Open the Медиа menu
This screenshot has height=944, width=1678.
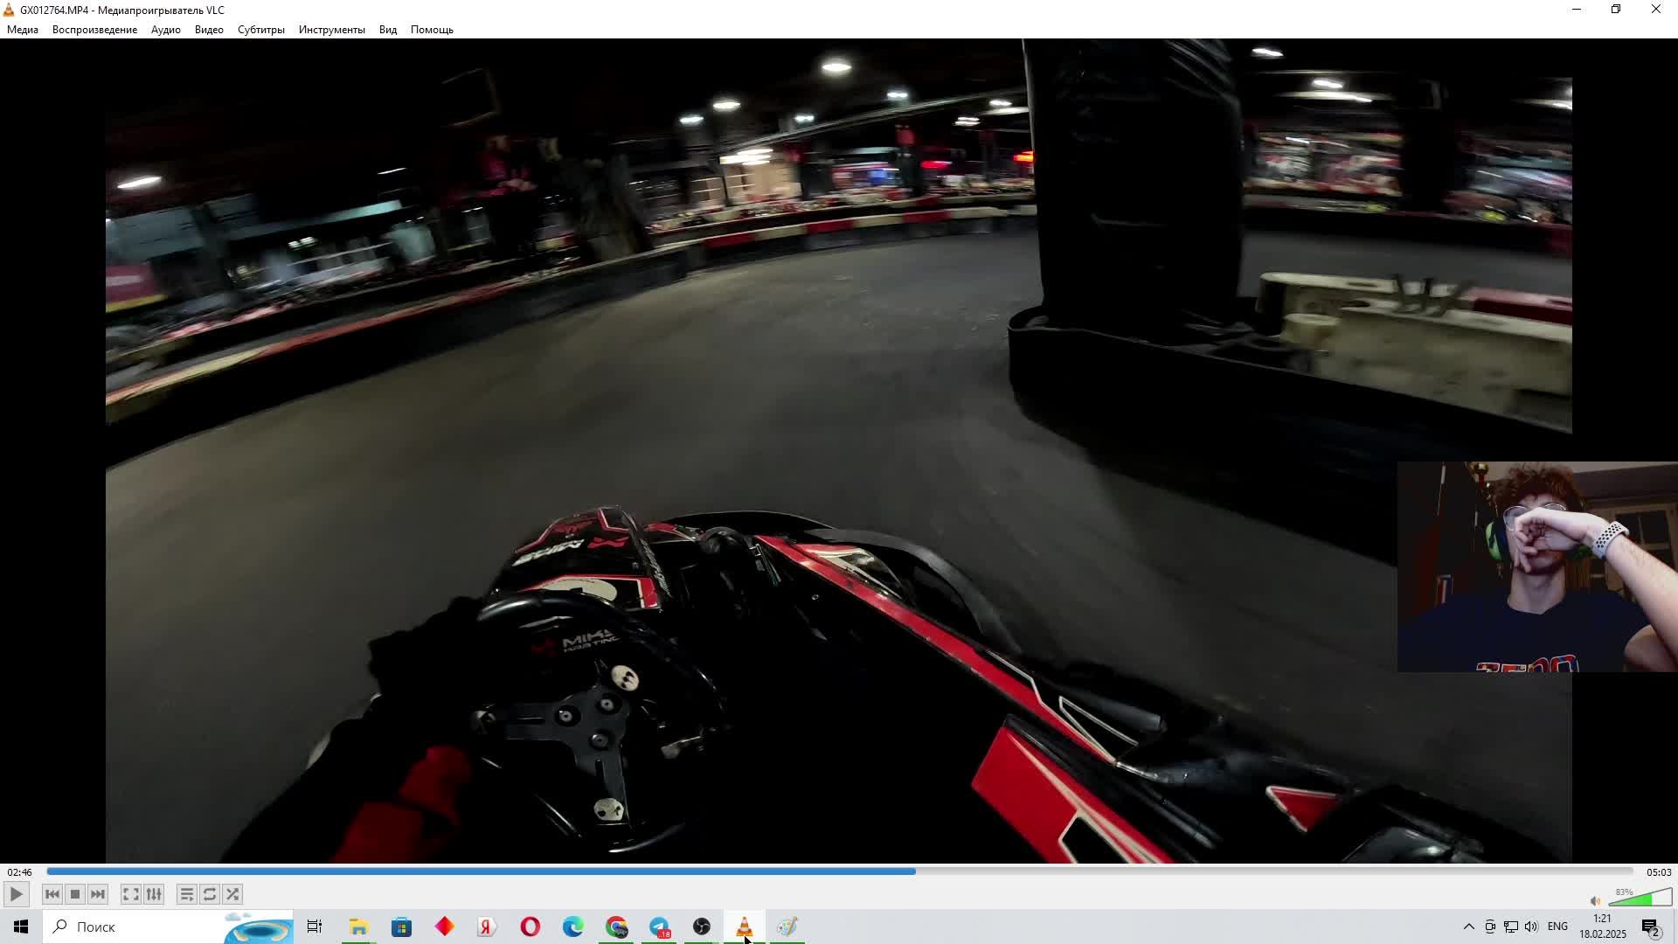pyautogui.click(x=23, y=30)
